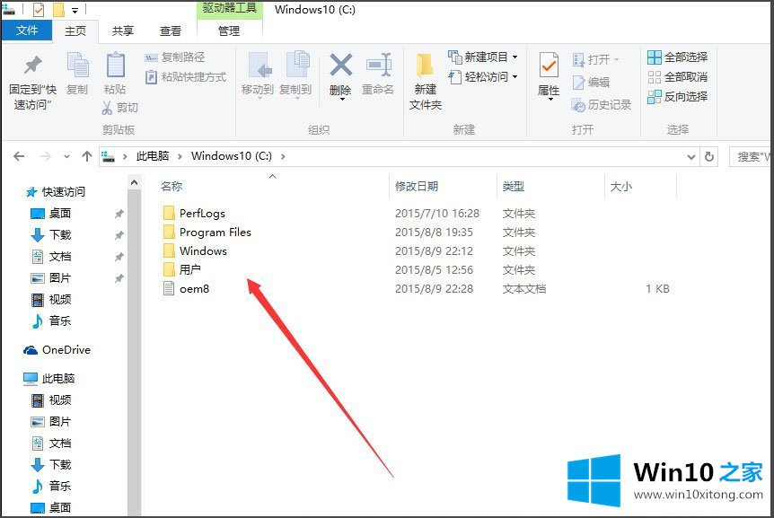
Task: Open 文档 under Quick access
Action: point(51,257)
